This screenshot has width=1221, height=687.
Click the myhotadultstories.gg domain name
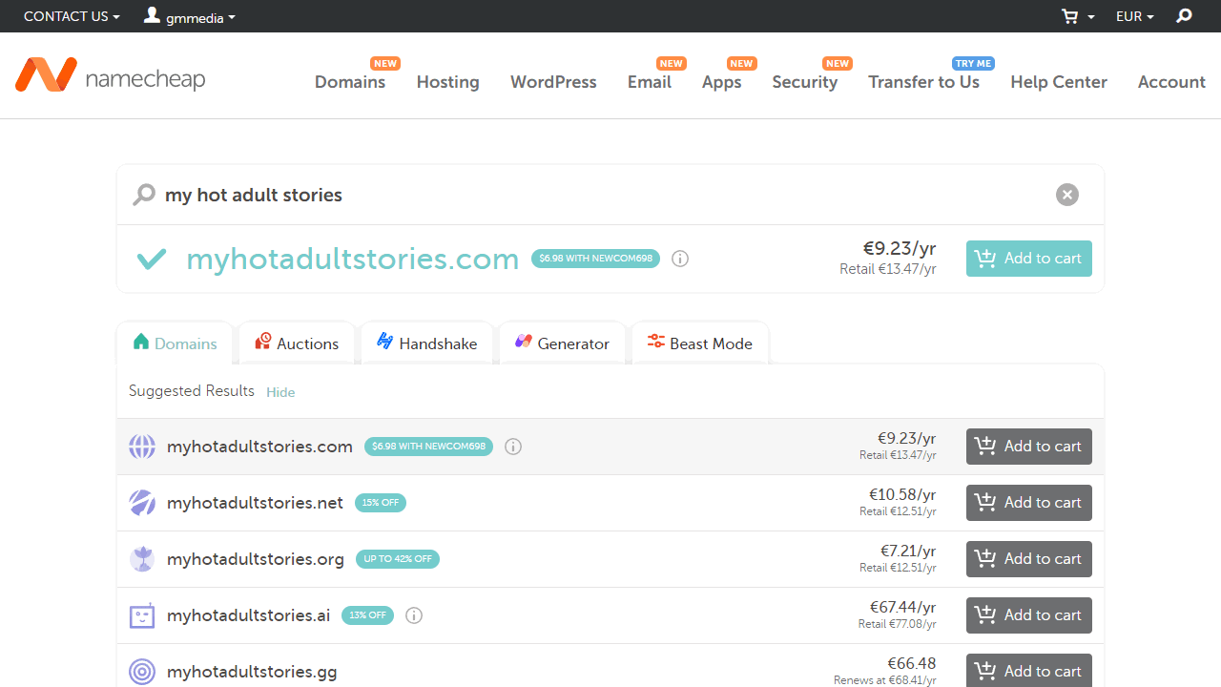click(x=252, y=672)
